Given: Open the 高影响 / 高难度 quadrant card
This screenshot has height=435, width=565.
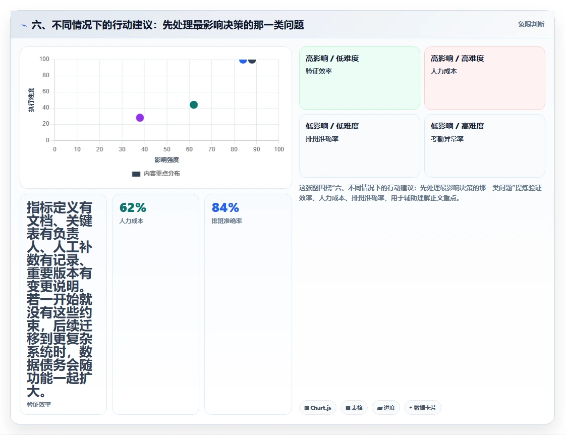Looking at the screenshot, I should 485,78.
